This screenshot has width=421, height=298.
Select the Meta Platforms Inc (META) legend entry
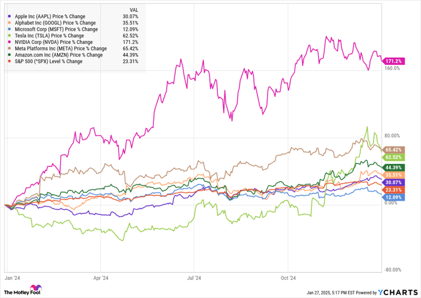pyautogui.click(x=60, y=49)
